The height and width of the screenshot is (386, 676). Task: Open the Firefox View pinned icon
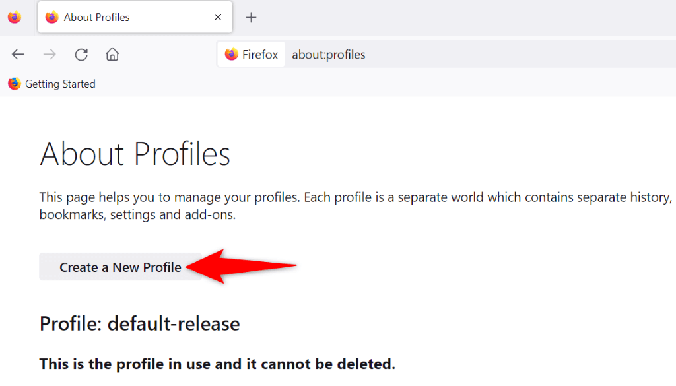click(15, 18)
